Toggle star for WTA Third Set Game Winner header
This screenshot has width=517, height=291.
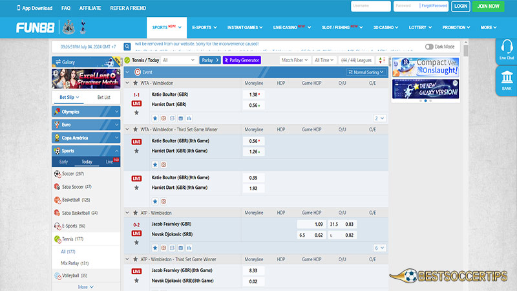(x=135, y=130)
